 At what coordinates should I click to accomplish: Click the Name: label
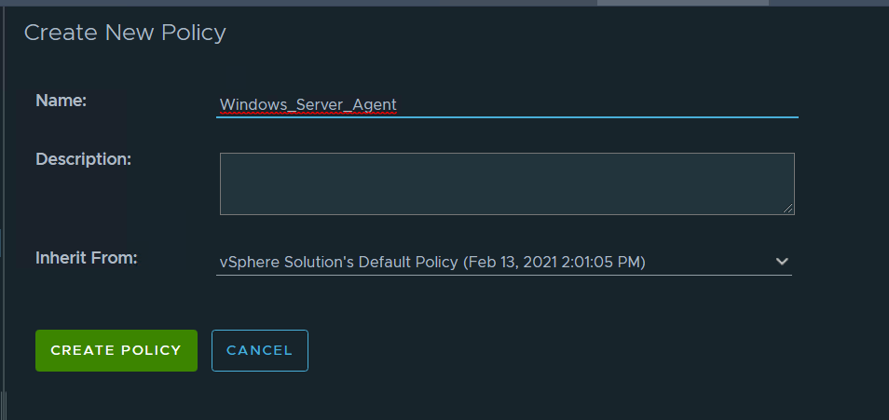[x=61, y=101]
